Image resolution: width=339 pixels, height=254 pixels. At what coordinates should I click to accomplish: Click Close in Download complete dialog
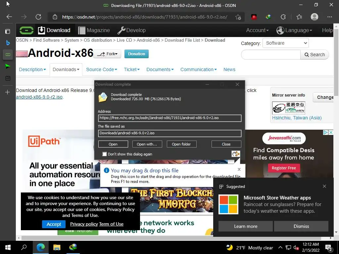226,144
